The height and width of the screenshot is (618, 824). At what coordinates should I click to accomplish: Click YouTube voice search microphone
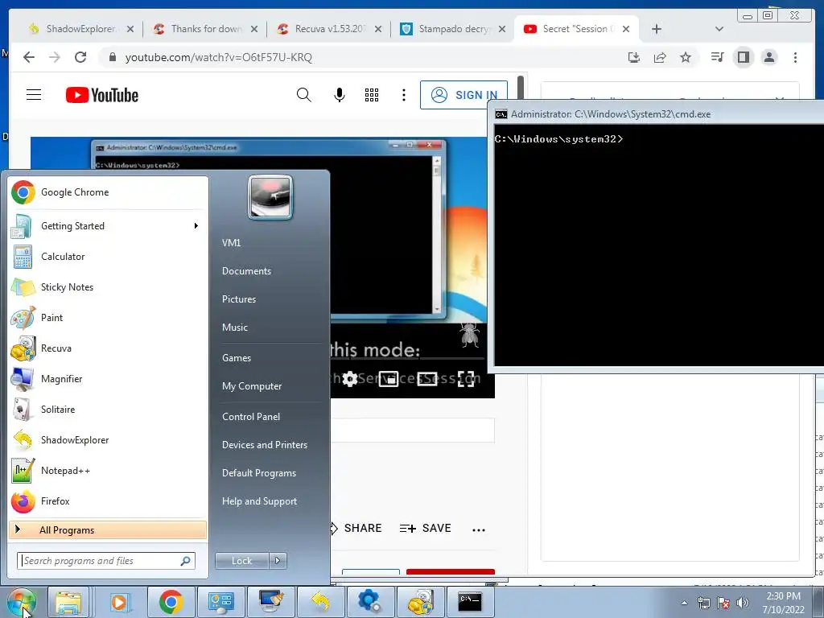pyautogui.click(x=340, y=95)
